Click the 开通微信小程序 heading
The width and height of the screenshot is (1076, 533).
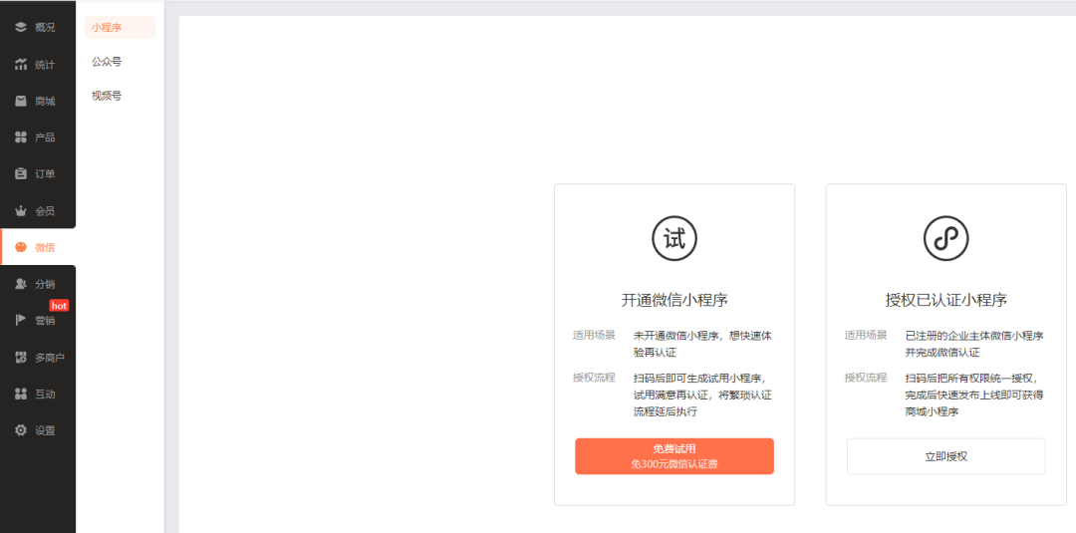pyautogui.click(x=673, y=300)
